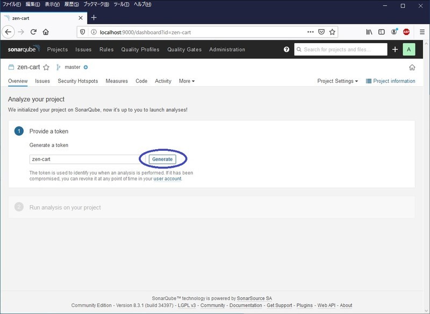
Task: Click the Run analysis on your project step
Action: click(x=211, y=207)
